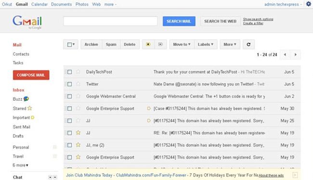
Task: Open the Join Club Mahindra Today ad
Action: tap(89, 175)
